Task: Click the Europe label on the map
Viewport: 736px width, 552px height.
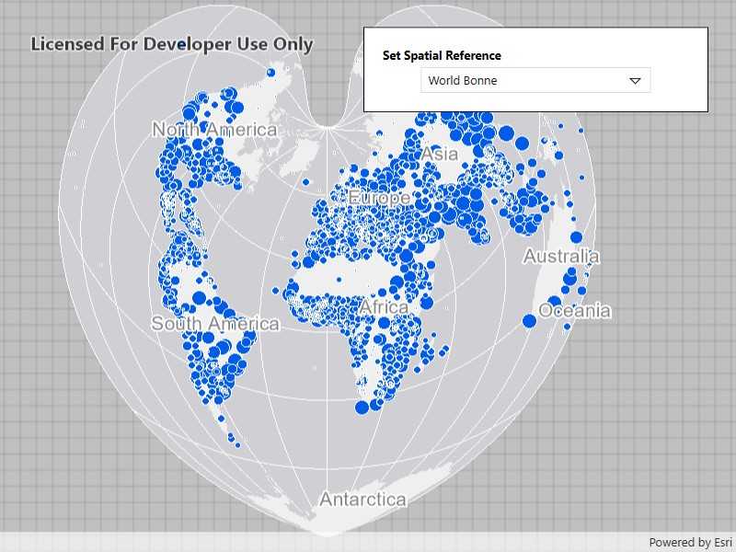Action: 379,197
